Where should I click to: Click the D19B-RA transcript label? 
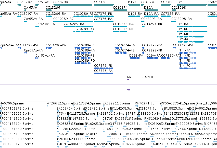(x=135, y=14)
